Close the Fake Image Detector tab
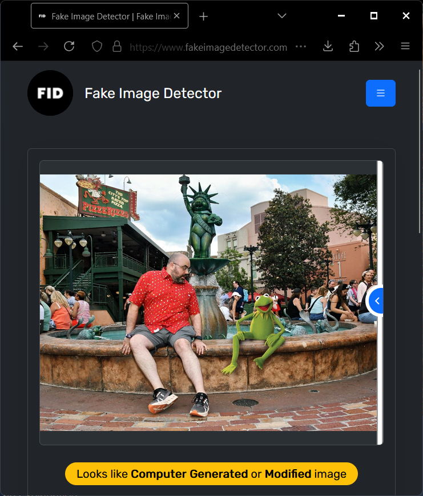Image resolution: width=423 pixels, height=496 pixels. 177,16
